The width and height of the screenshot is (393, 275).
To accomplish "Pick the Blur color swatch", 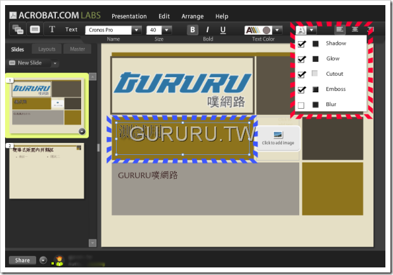I will click(x=315, y=104).
